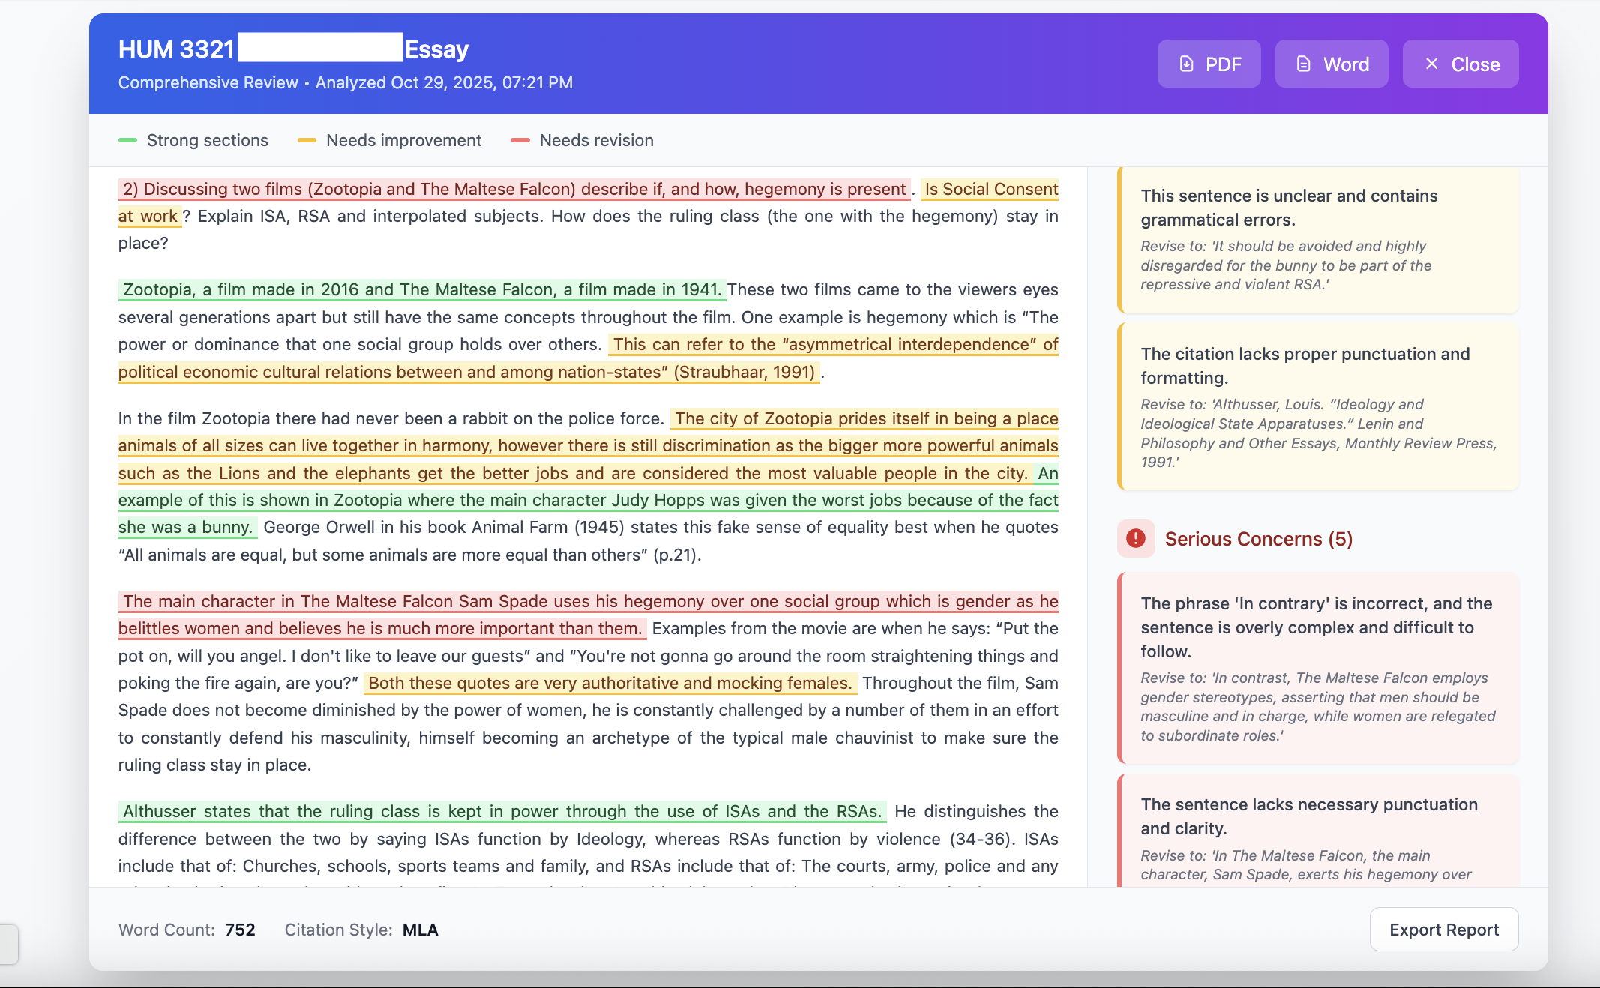Click the exclamation badge beside Serious Concerns
The height and width of the screenshot is (988, 1600).
tap(1135, 539)
